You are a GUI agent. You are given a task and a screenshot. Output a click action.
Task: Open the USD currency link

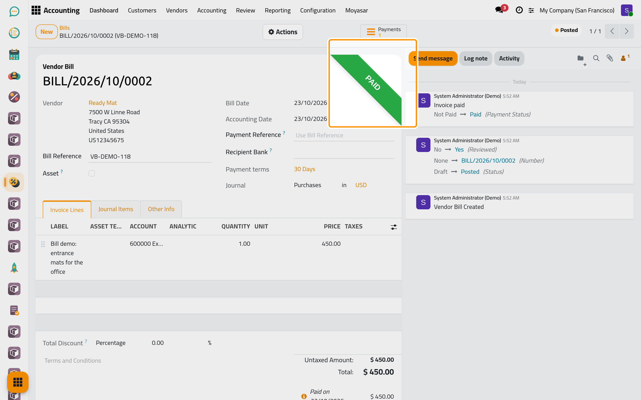(361, 185)
